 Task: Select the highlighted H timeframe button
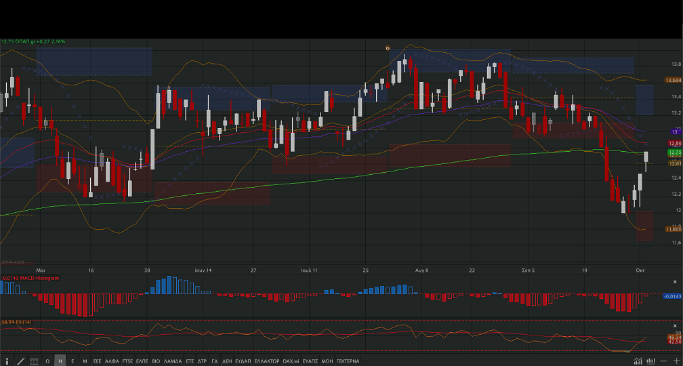(60, 361)
